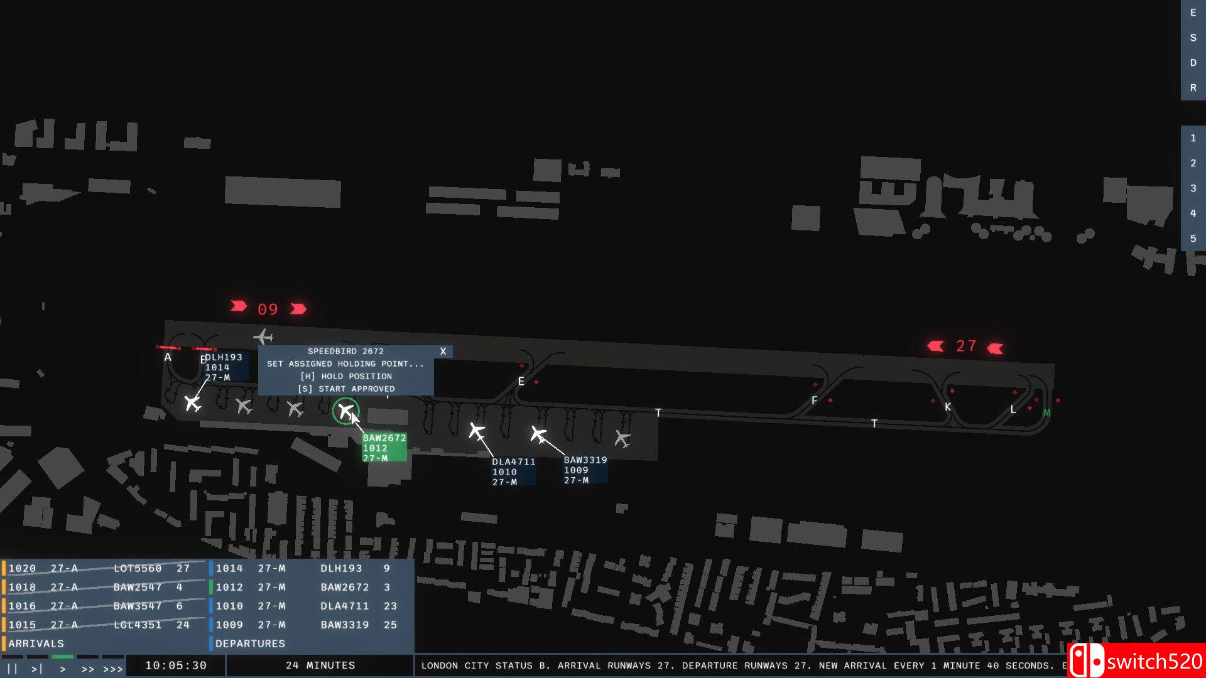The height and width of the screenshot is (678, 1206).
Task: Toggle the D panel button in sidebar
Action: point(1193,63)
